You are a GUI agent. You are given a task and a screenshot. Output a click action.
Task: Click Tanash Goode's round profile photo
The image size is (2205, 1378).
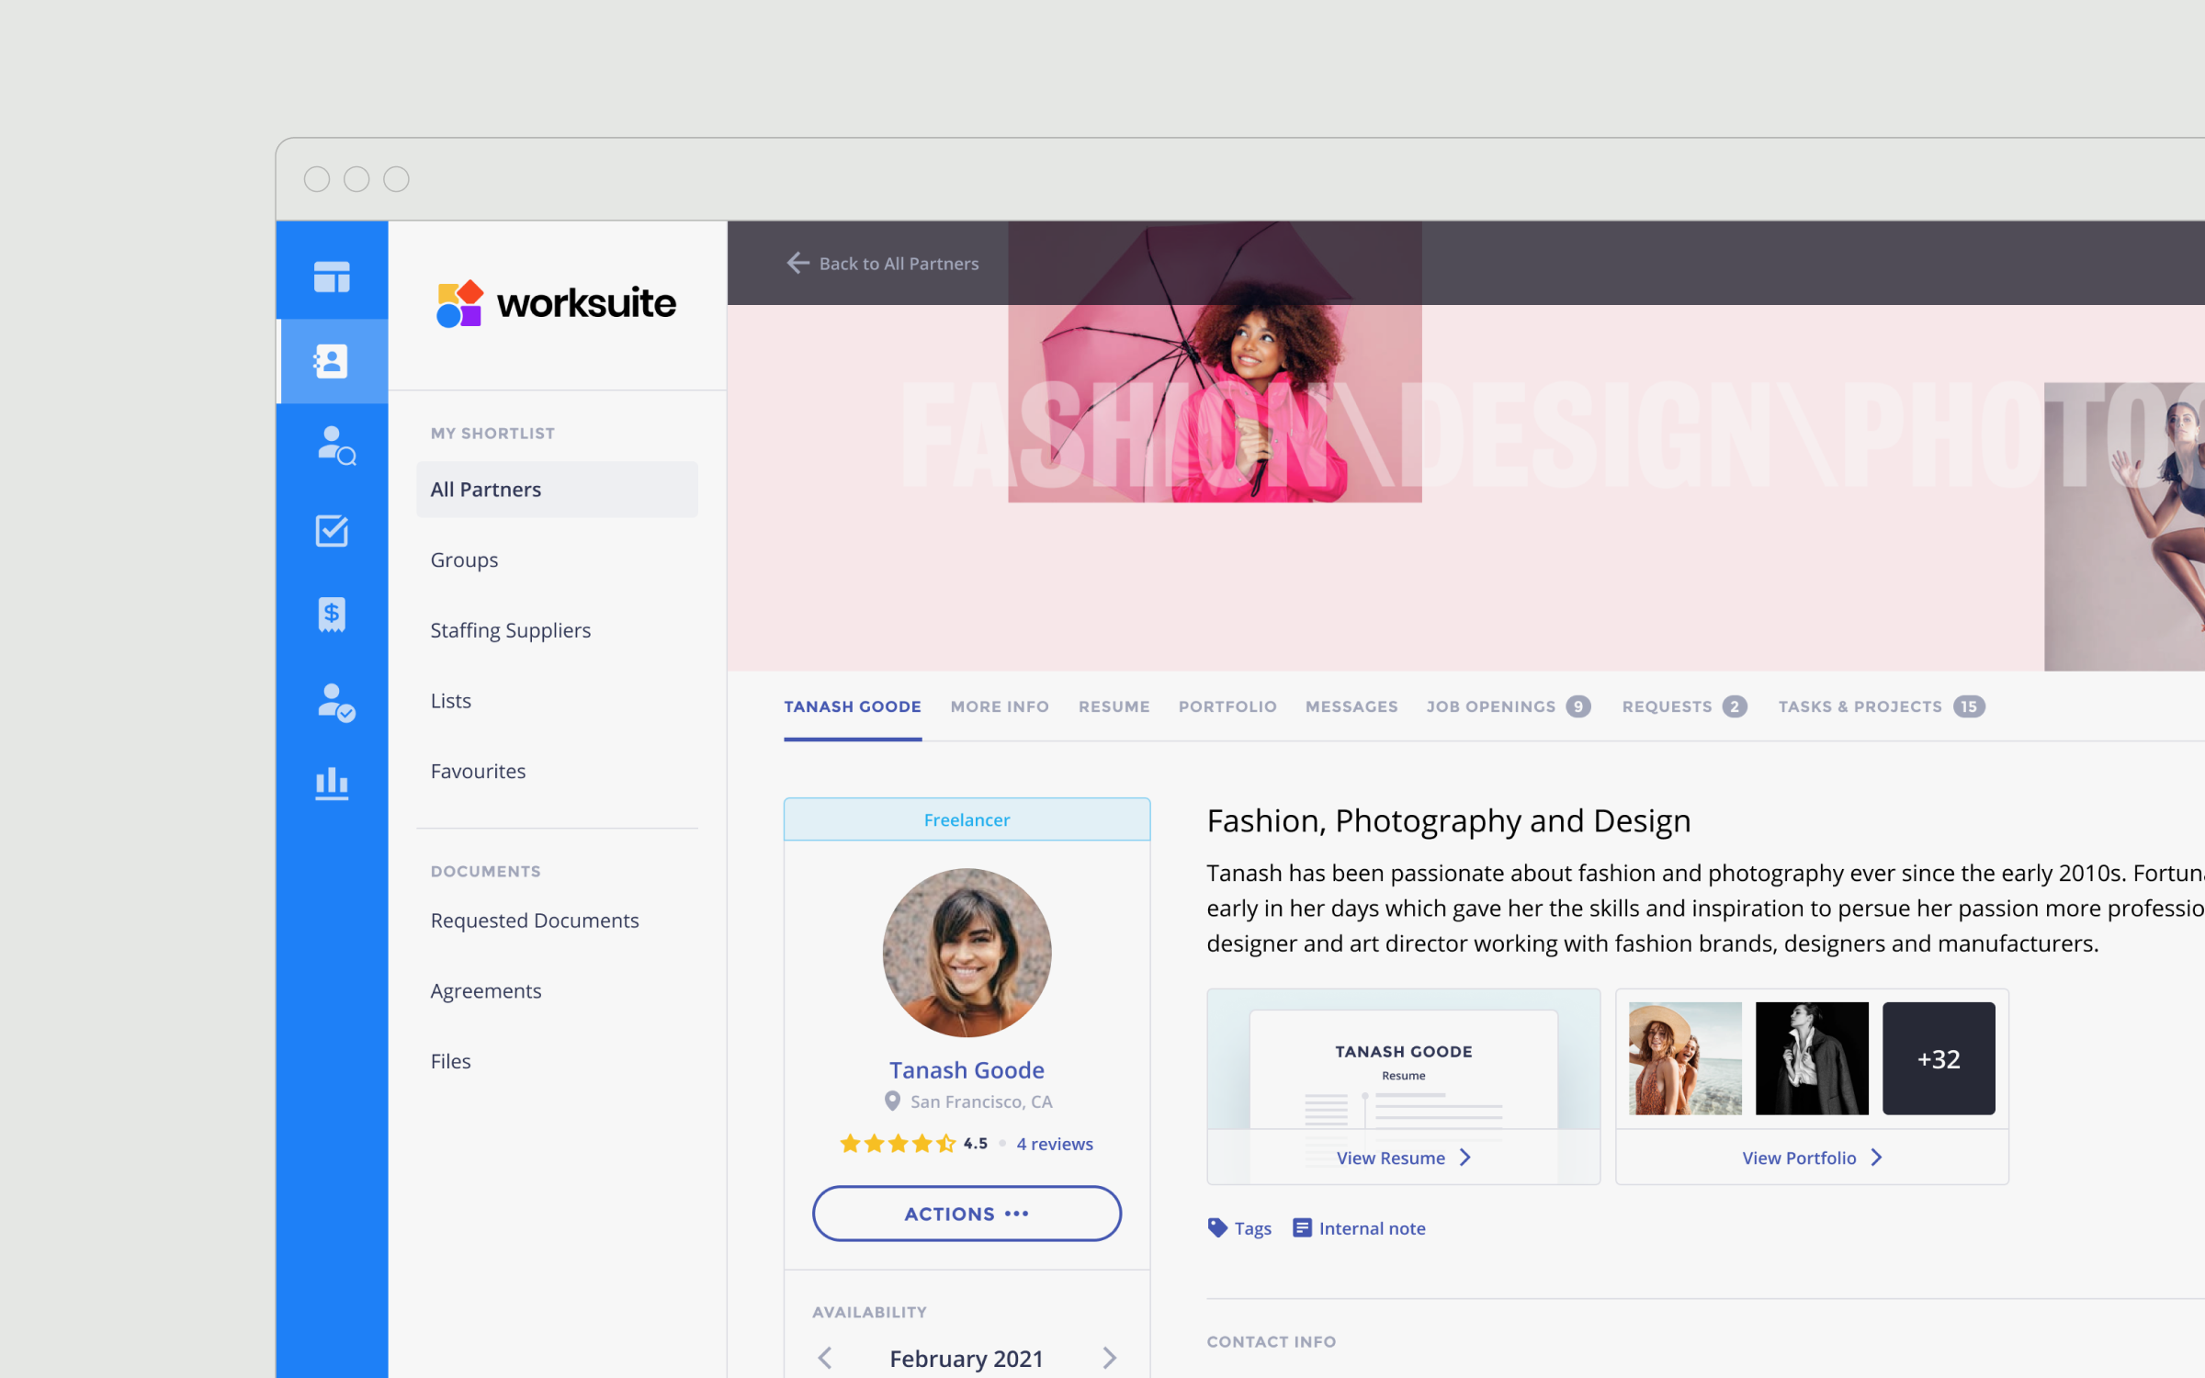coord(967,953)
